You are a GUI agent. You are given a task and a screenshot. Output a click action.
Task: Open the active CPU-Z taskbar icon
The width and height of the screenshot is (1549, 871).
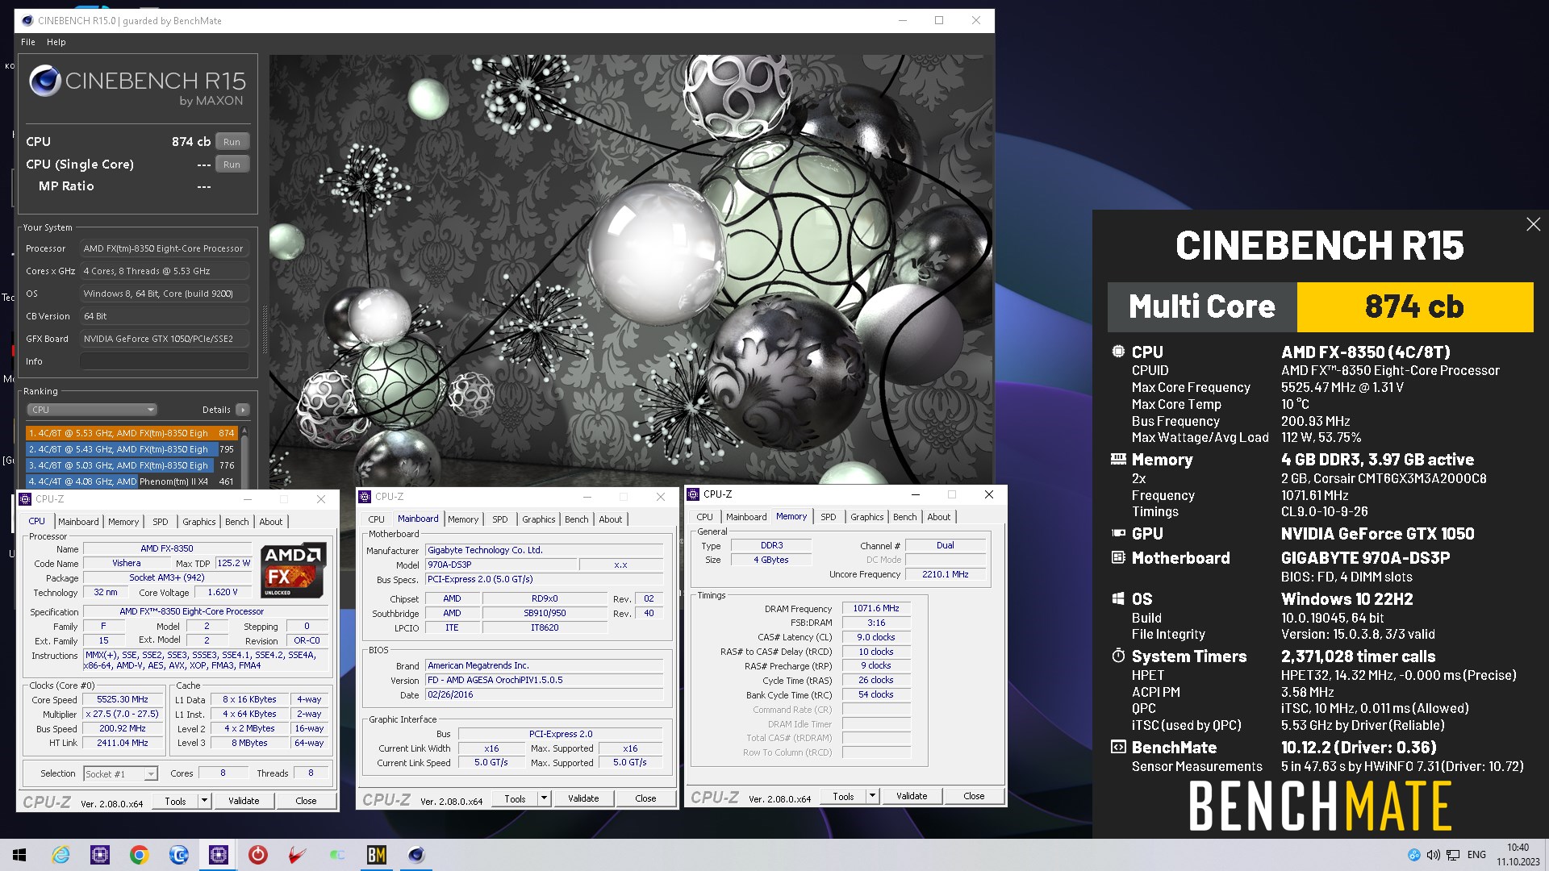[218, 855]
